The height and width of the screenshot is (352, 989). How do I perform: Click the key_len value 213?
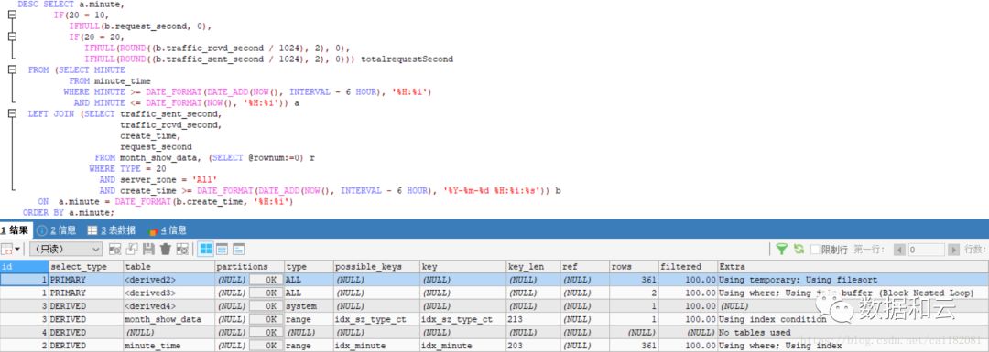pos(533,319)
